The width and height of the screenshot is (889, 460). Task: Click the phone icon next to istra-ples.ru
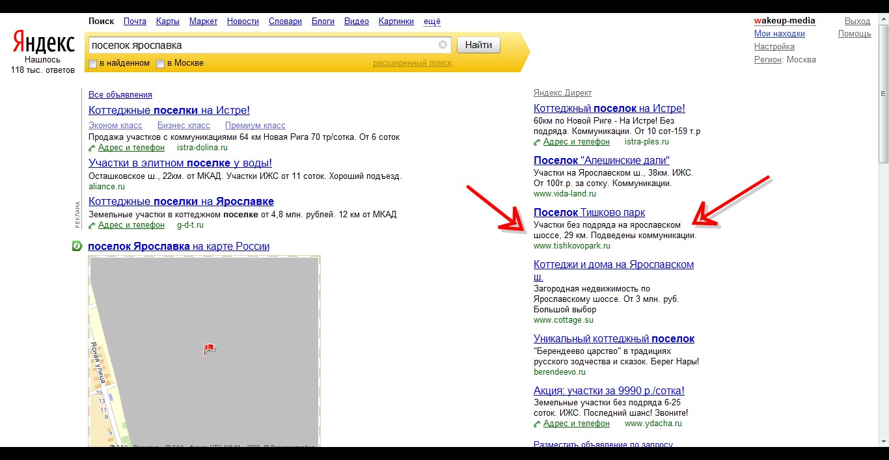[x=538, y=142]
